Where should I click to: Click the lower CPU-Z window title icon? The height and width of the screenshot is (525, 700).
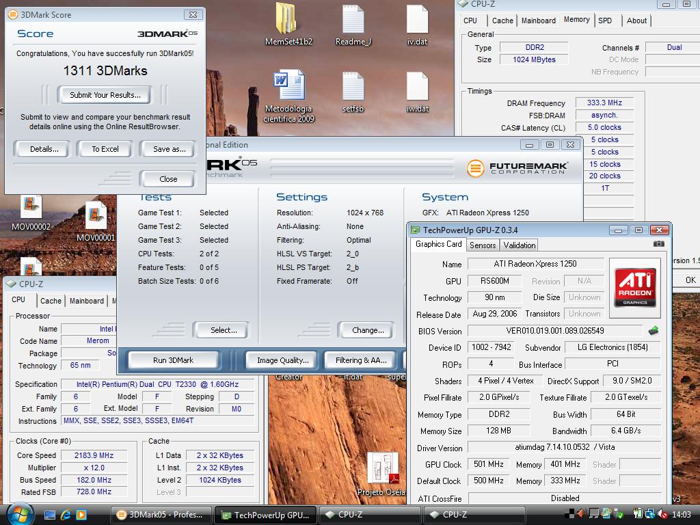coord(11,284)
